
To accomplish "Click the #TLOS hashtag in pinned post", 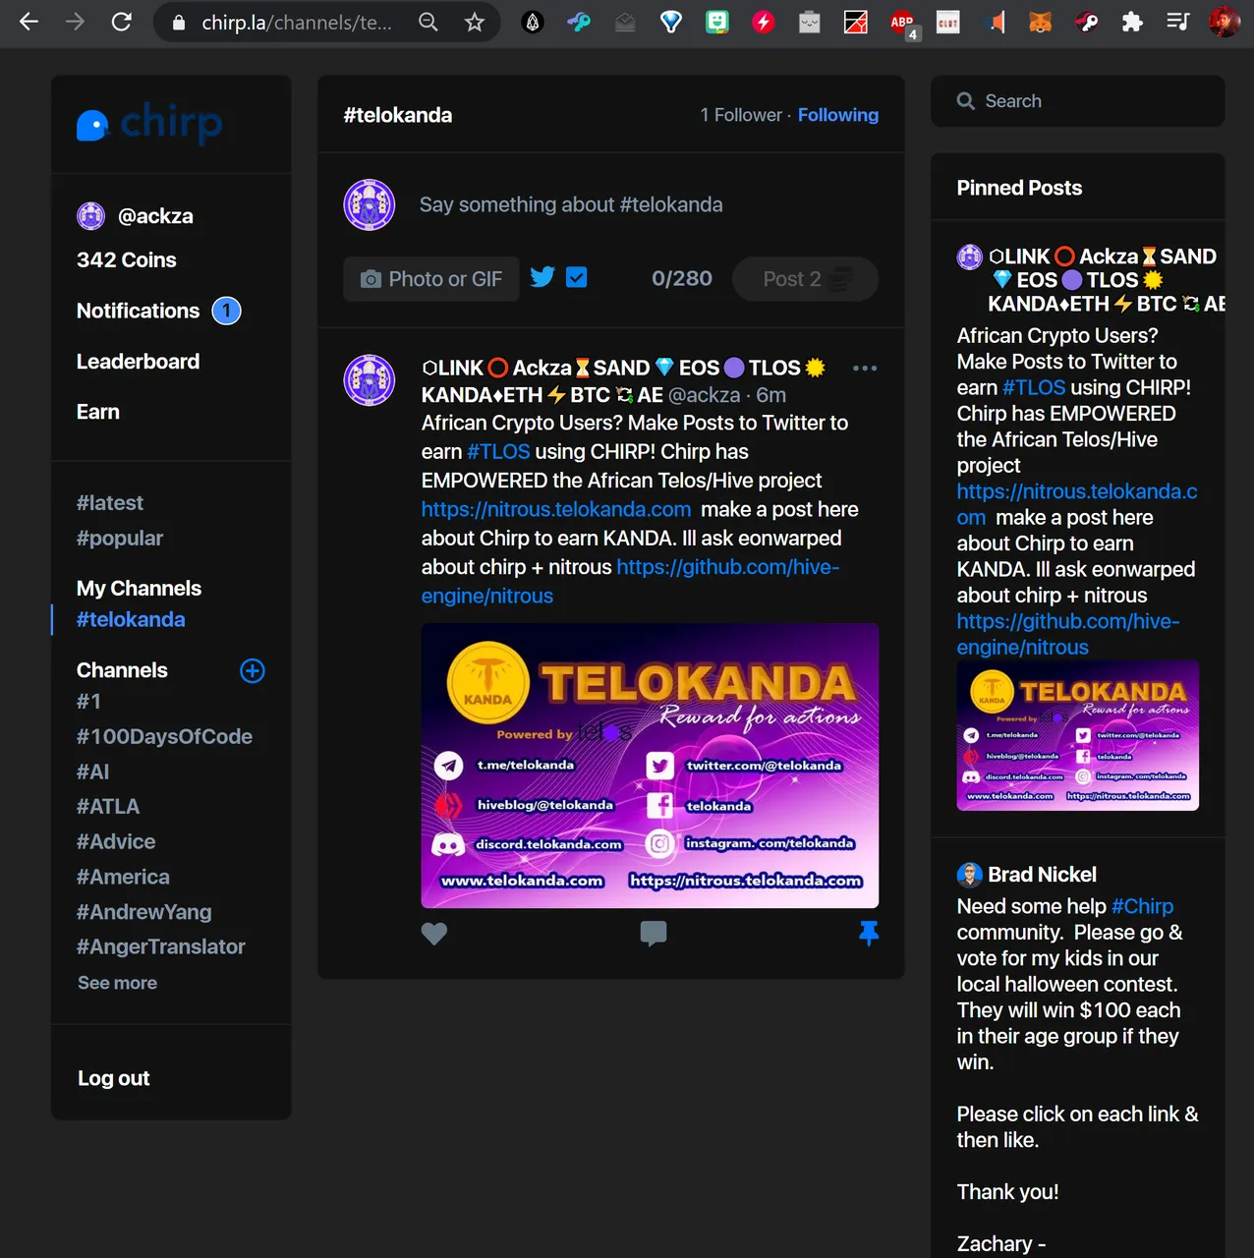I will click(1034, 387).
